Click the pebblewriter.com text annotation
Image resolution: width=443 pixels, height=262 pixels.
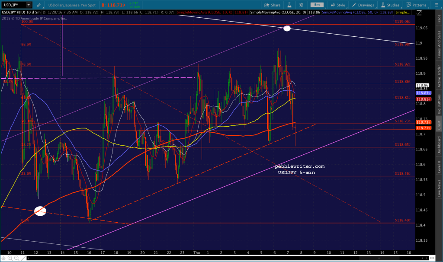click(x=300, y=166)
